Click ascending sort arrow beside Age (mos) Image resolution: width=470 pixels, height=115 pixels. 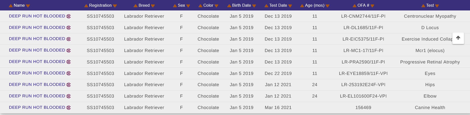click(302, 6)
